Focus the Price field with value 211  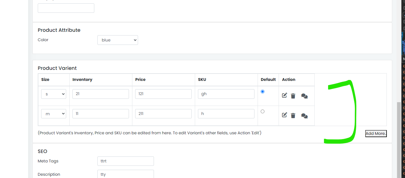pos(163,114)
